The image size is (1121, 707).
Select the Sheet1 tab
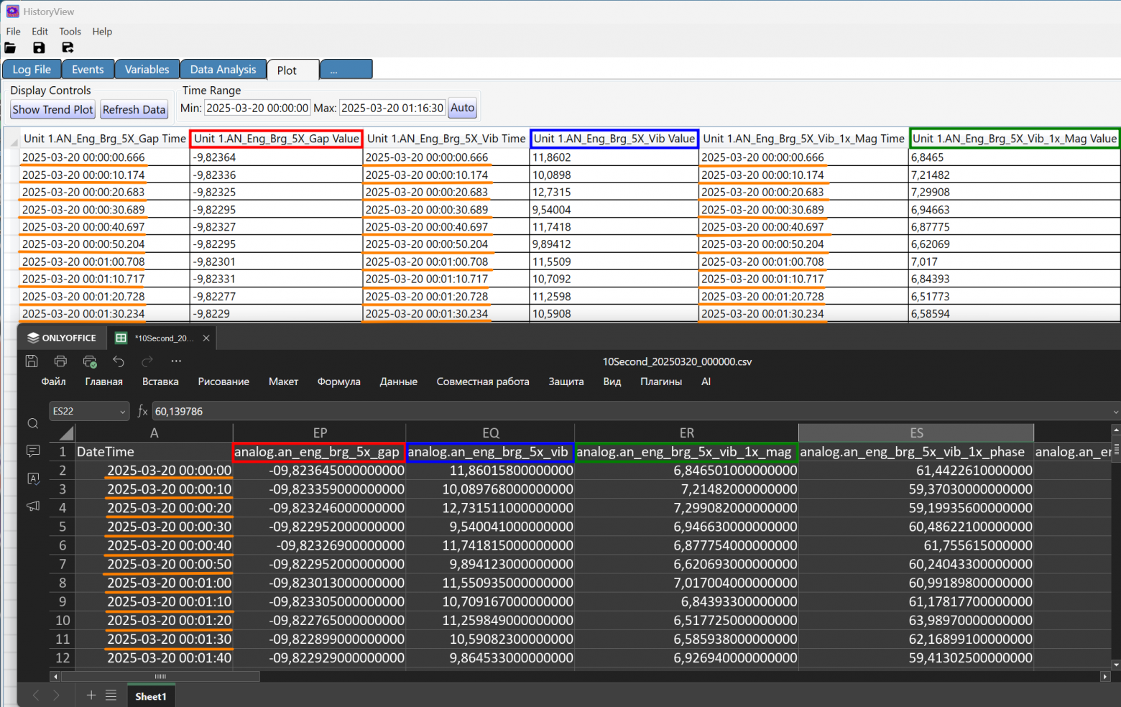pyautogui.click(x=151, y=696)
